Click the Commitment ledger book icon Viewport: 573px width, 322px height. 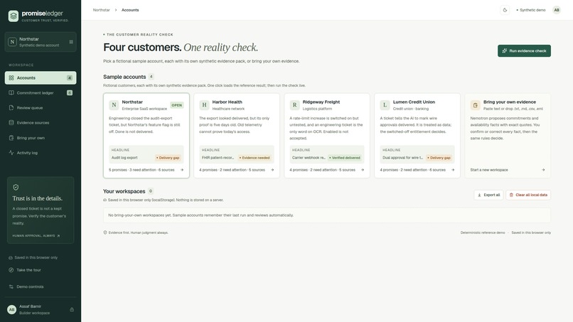[11, 93]
